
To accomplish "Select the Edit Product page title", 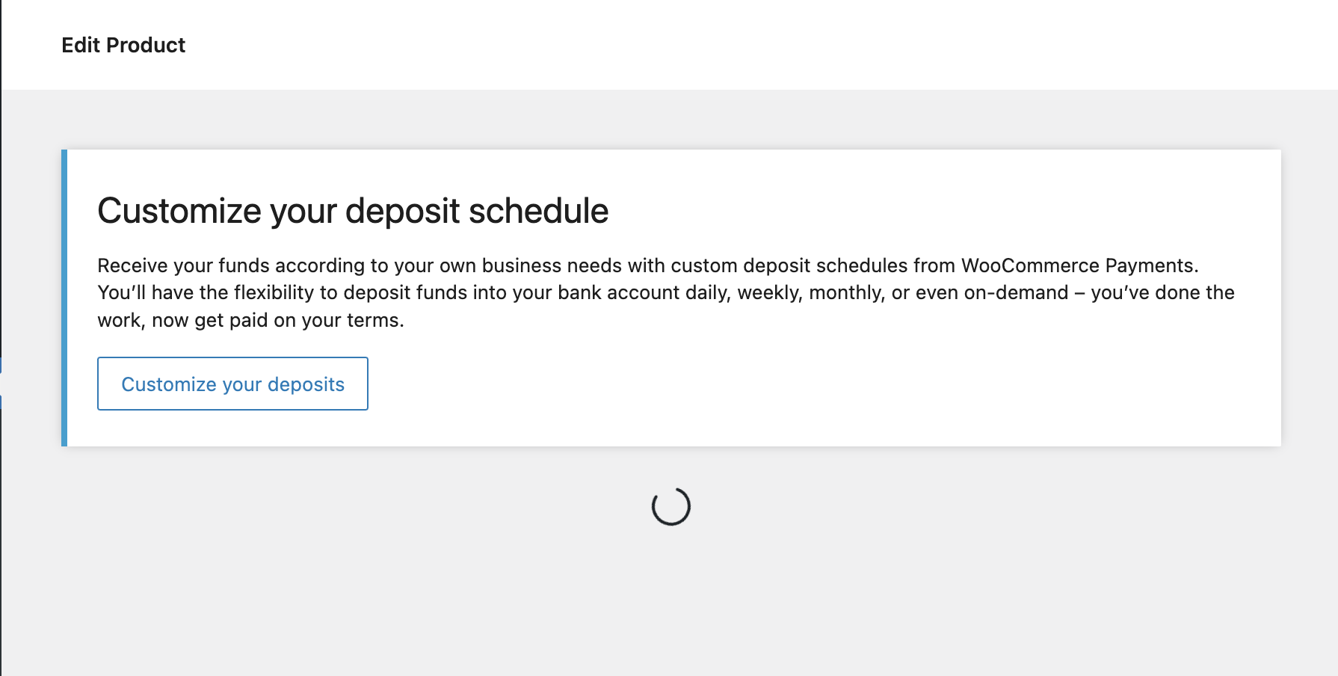I will pyautogui.click(x=123, y=45).
